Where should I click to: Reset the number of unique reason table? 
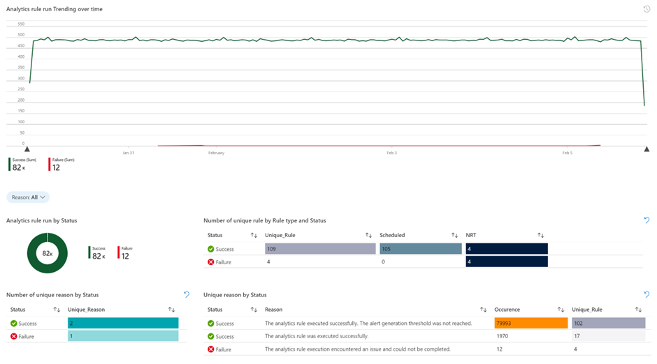pyautogui.click(x=187, y=295)
